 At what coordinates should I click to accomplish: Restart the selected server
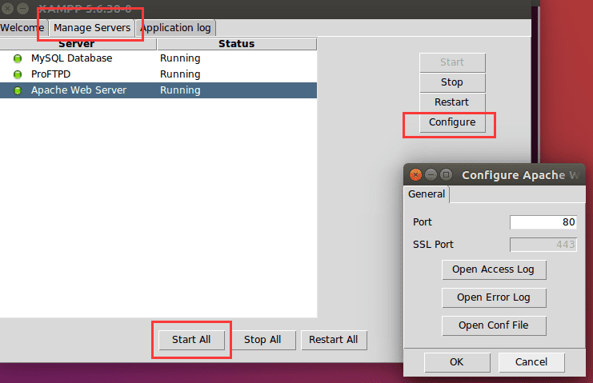click(452, 102)
